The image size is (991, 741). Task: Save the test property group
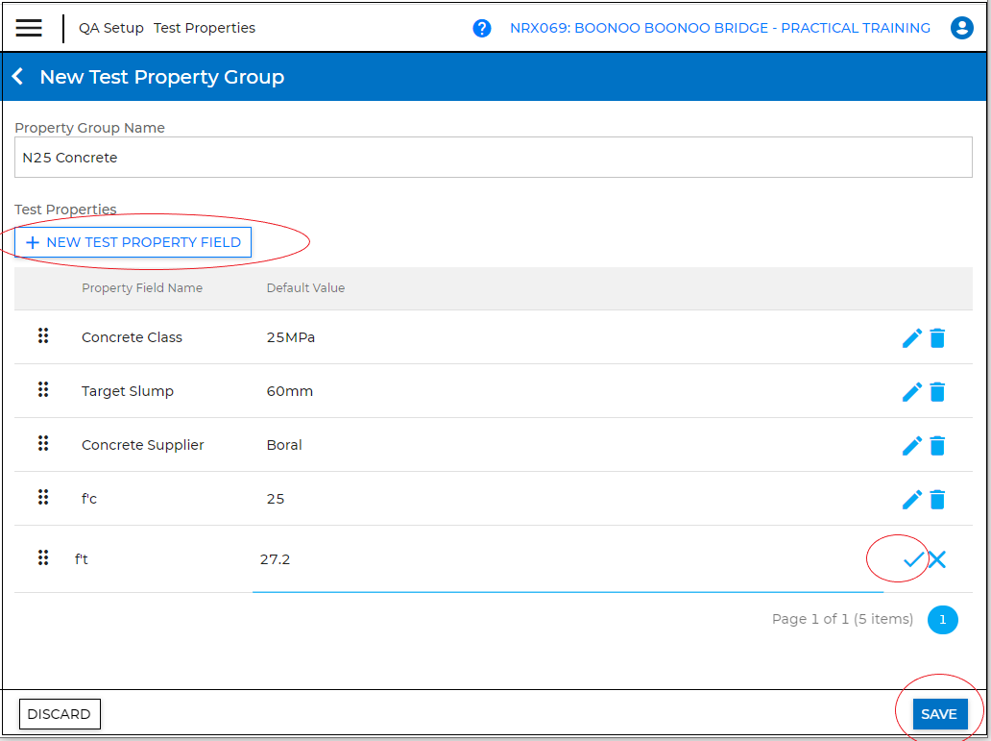[x=940, y=714]
